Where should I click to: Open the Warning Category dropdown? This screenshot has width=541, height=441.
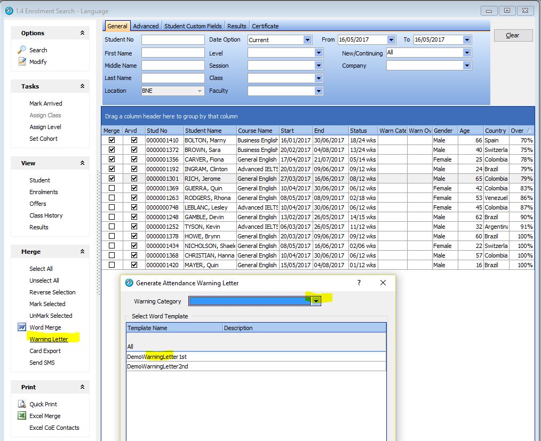click(316, 301)
